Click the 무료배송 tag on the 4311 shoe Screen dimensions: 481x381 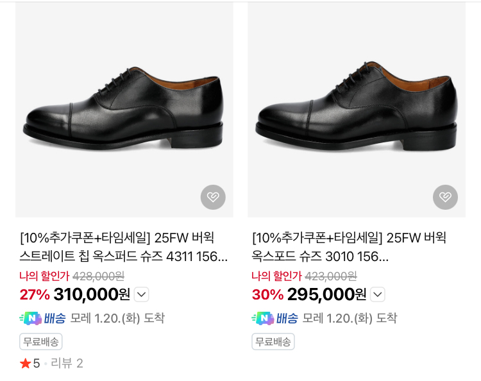tap(41, 342)
